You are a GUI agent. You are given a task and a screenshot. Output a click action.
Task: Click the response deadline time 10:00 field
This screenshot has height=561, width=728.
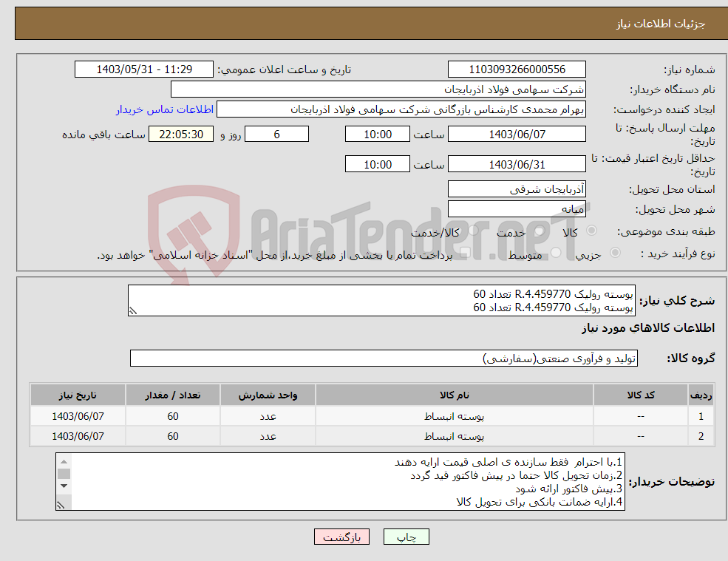pyautogui.click(x=378, y=135)
